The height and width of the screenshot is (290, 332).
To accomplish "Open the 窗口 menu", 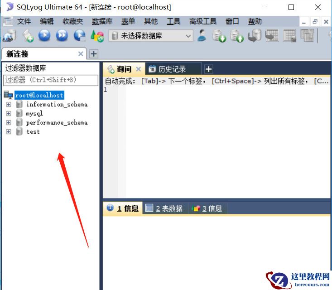I will (x=232, y=21).
